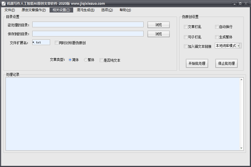
Task: Open the 帮助(H) menu
Action: (x=125, y=10)
